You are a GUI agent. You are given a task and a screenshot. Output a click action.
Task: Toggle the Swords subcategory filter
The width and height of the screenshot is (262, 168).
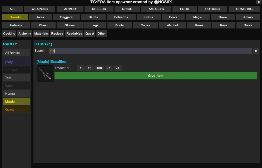pyautogui.click(x=15, y=17)
